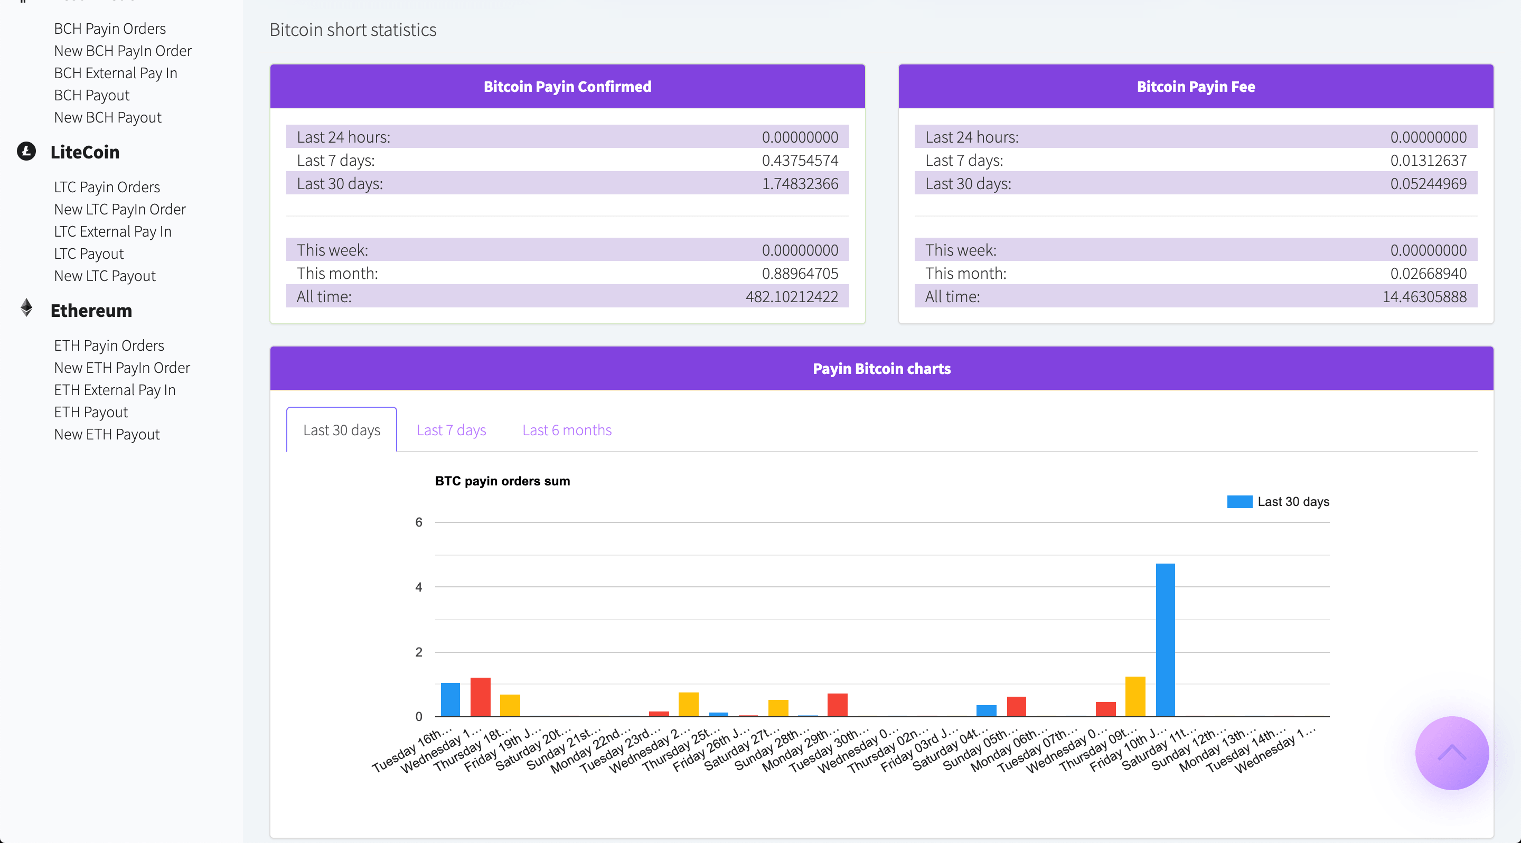Switch to Last 6 months chart tab
This screenshot has height=843, width=1521.
pyautogui.click(x=567, y=430)
